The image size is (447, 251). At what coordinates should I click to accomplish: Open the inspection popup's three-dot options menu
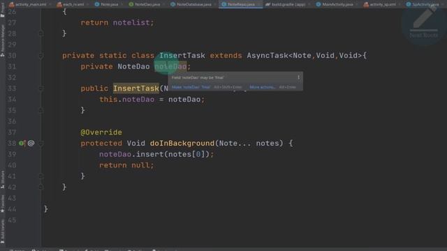298,77
